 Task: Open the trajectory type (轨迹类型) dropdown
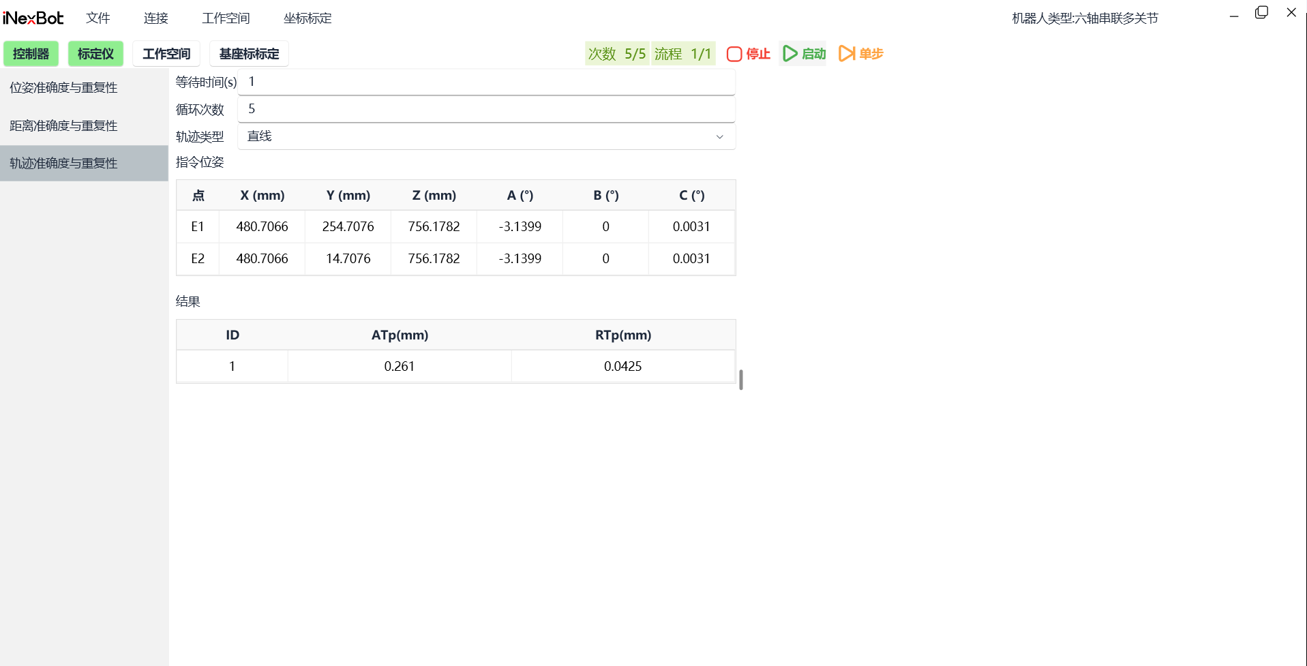tap(485, 136)
